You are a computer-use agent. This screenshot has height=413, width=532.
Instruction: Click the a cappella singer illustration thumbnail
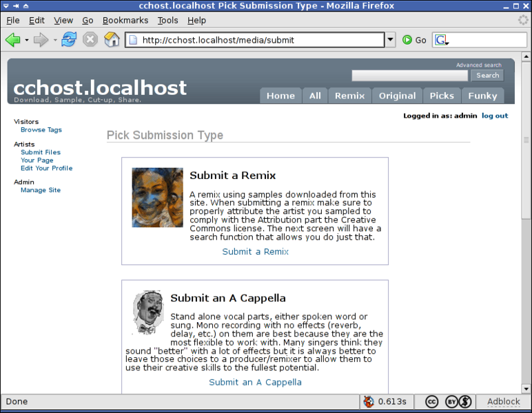148,313
